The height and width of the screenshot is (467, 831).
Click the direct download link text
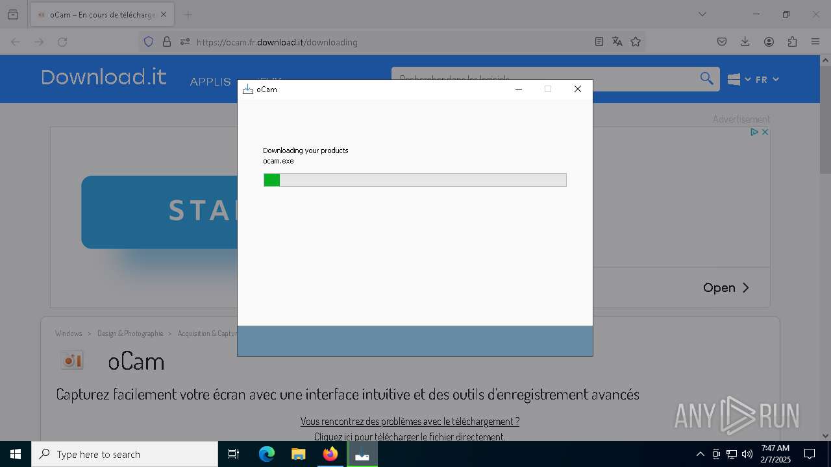(410, 437)
